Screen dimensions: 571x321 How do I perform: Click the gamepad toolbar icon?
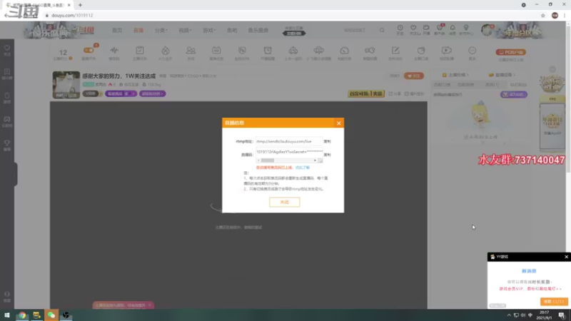[370, 50]
